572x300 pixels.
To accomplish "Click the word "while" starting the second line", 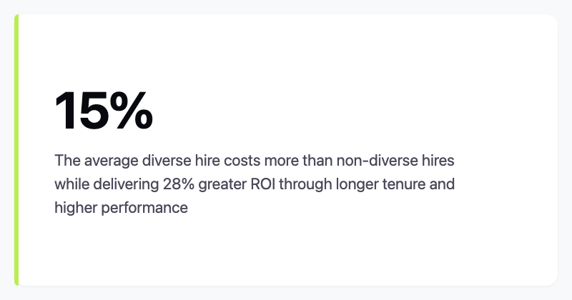I will [70, 184].
